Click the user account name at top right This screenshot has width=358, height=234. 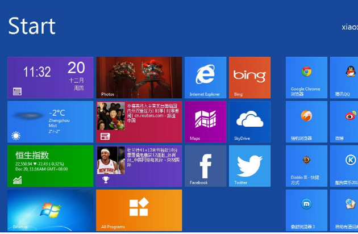(x=349, y=27)
